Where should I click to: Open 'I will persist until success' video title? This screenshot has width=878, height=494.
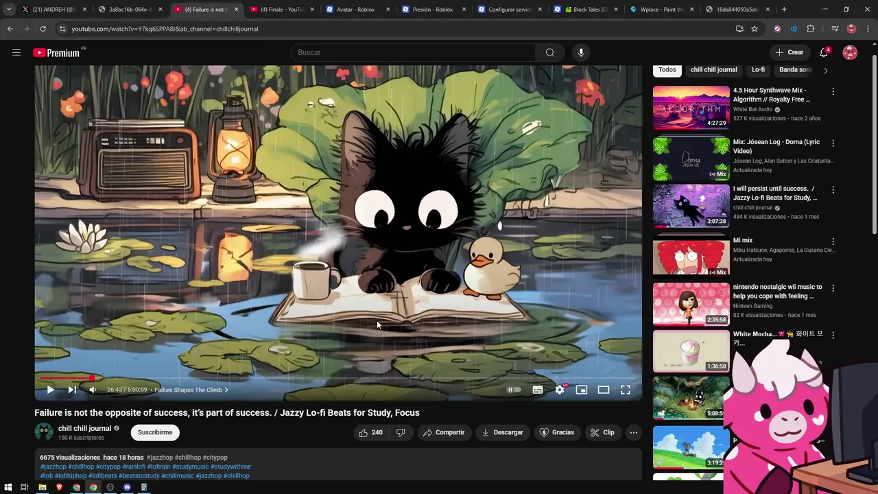775,193
